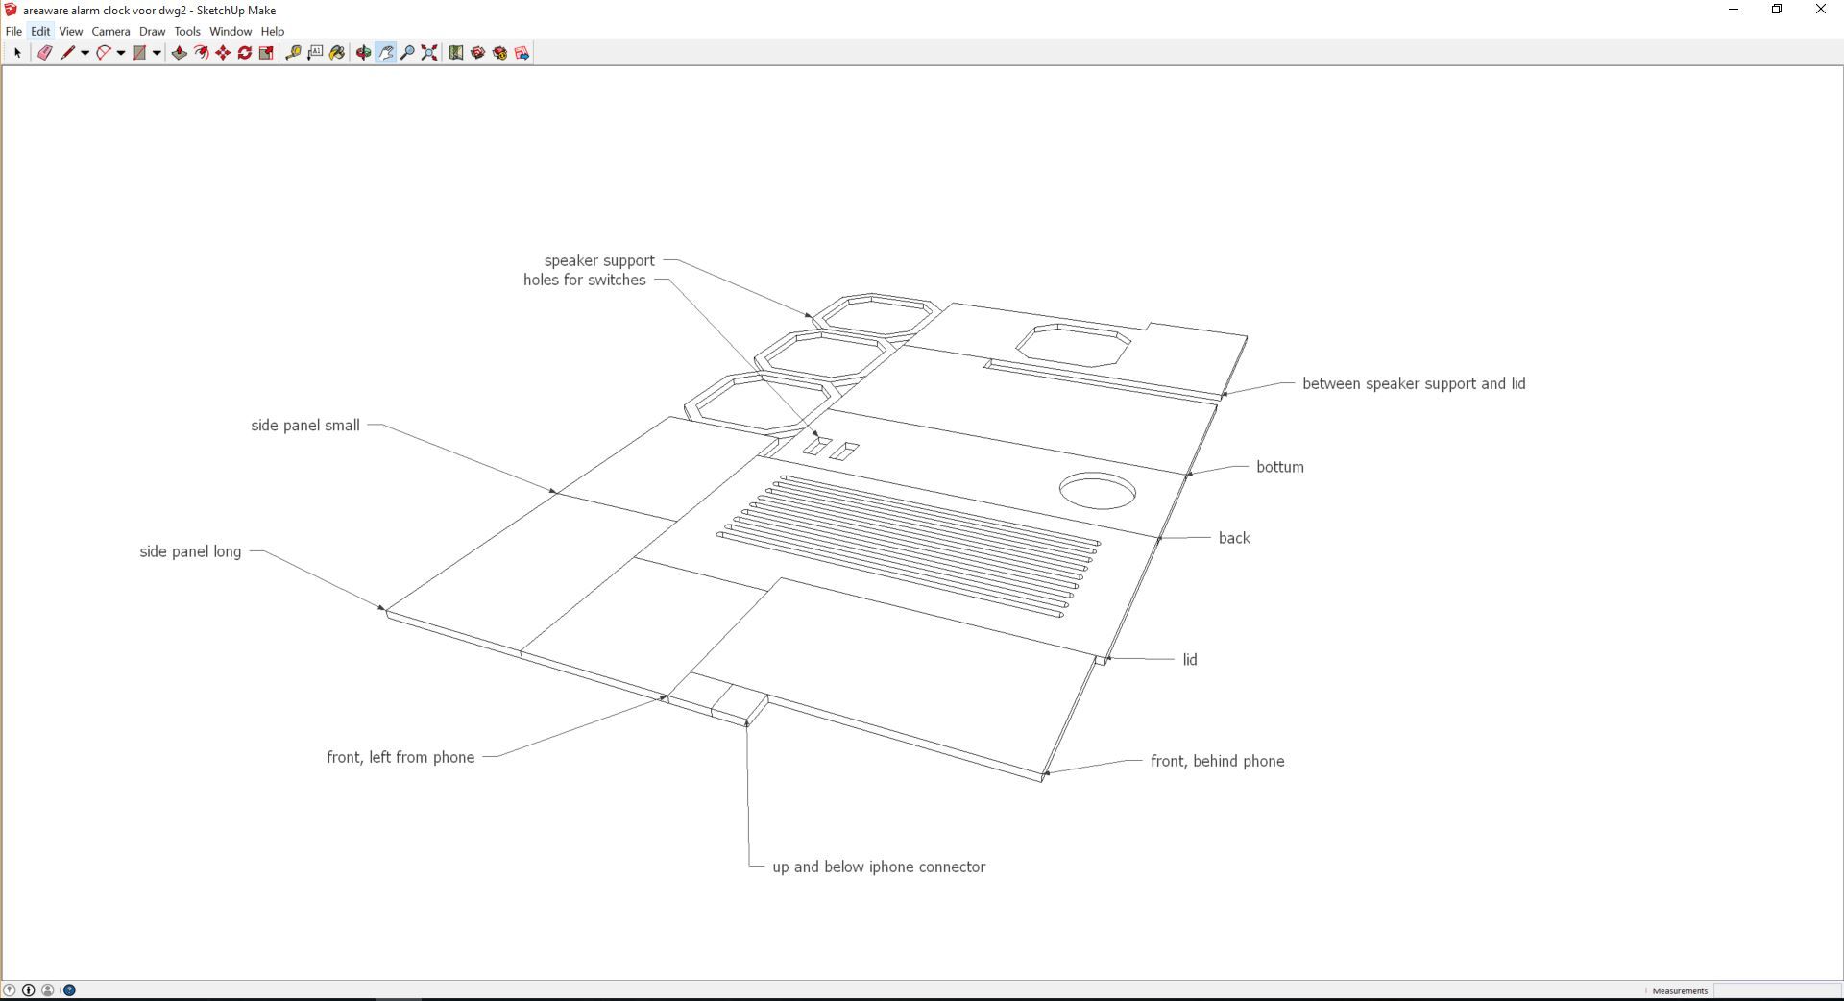
Task: Open the help question mark icon
Action: (x=69, y=989)
